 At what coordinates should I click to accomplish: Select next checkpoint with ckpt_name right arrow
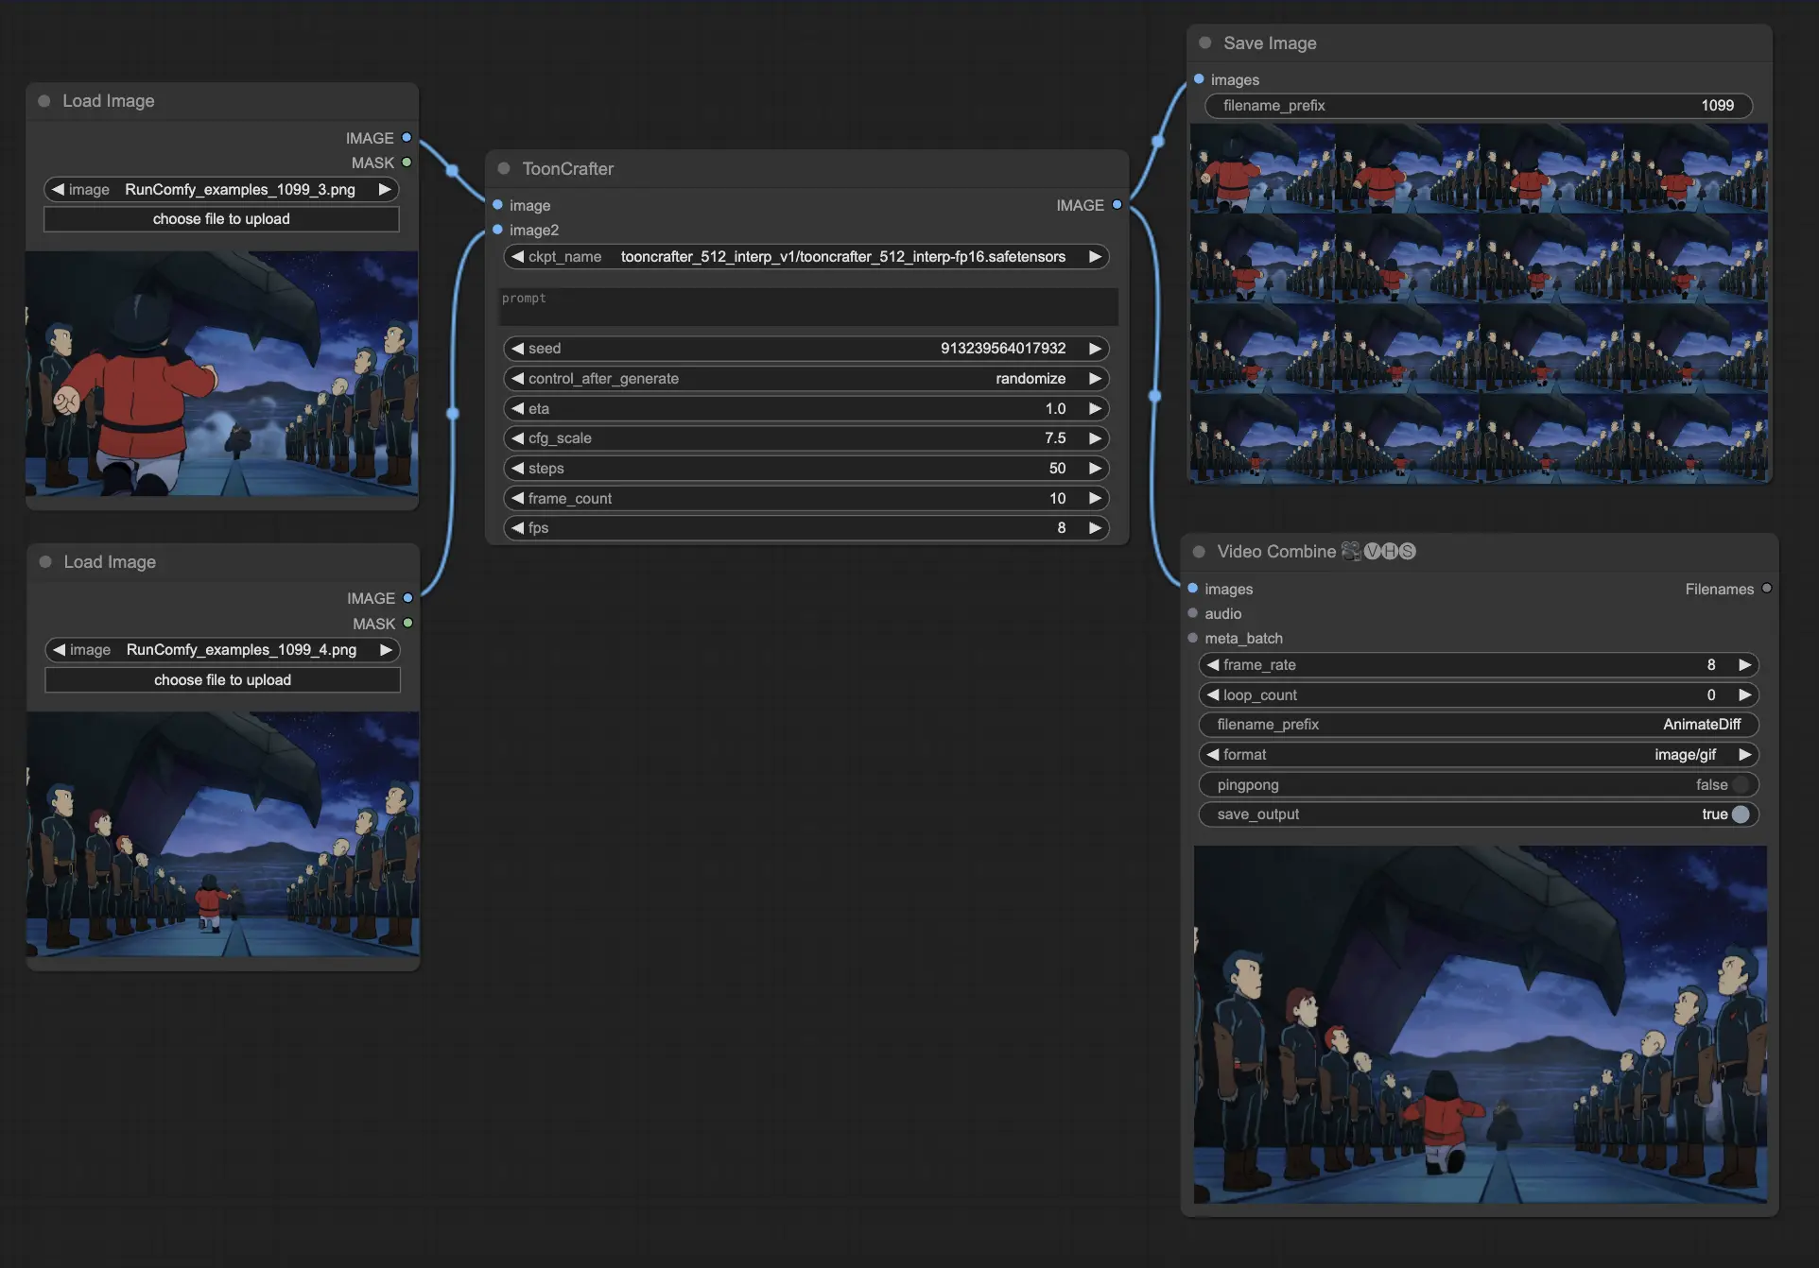(x=1095, y=257)
